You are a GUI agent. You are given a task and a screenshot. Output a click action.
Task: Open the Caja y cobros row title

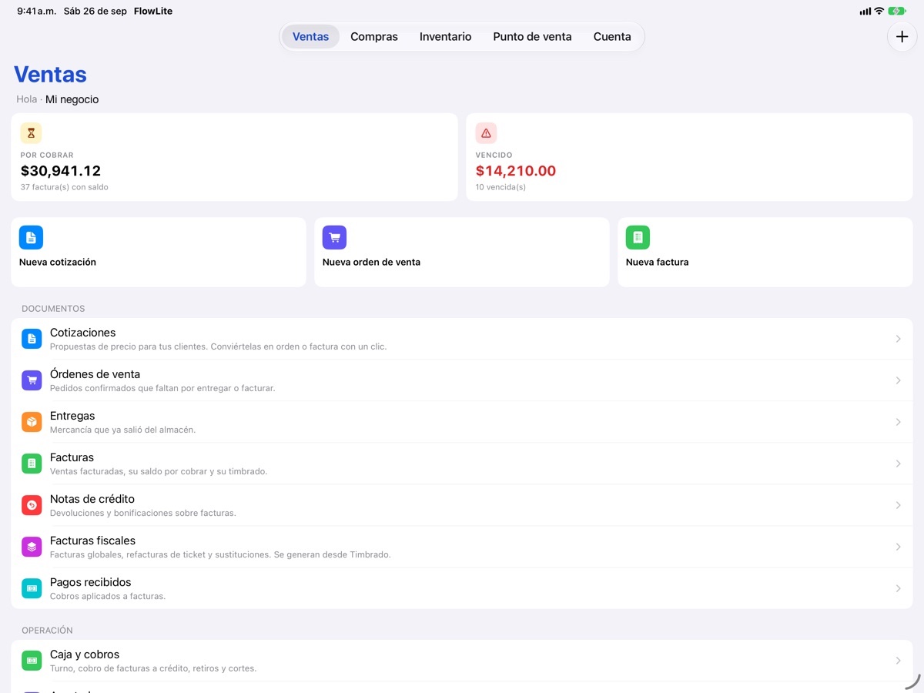[x=85, y=654]
